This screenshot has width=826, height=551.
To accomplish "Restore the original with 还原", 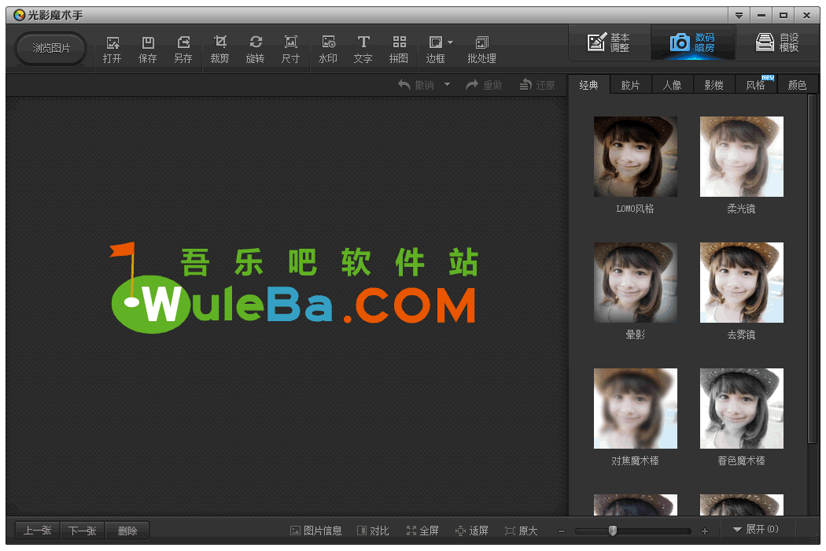I will point(537,85).
